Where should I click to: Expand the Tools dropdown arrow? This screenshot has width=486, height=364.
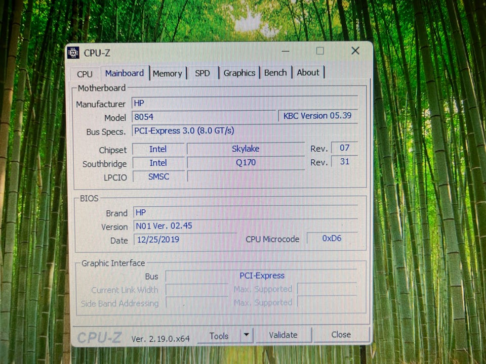(247, 335)
